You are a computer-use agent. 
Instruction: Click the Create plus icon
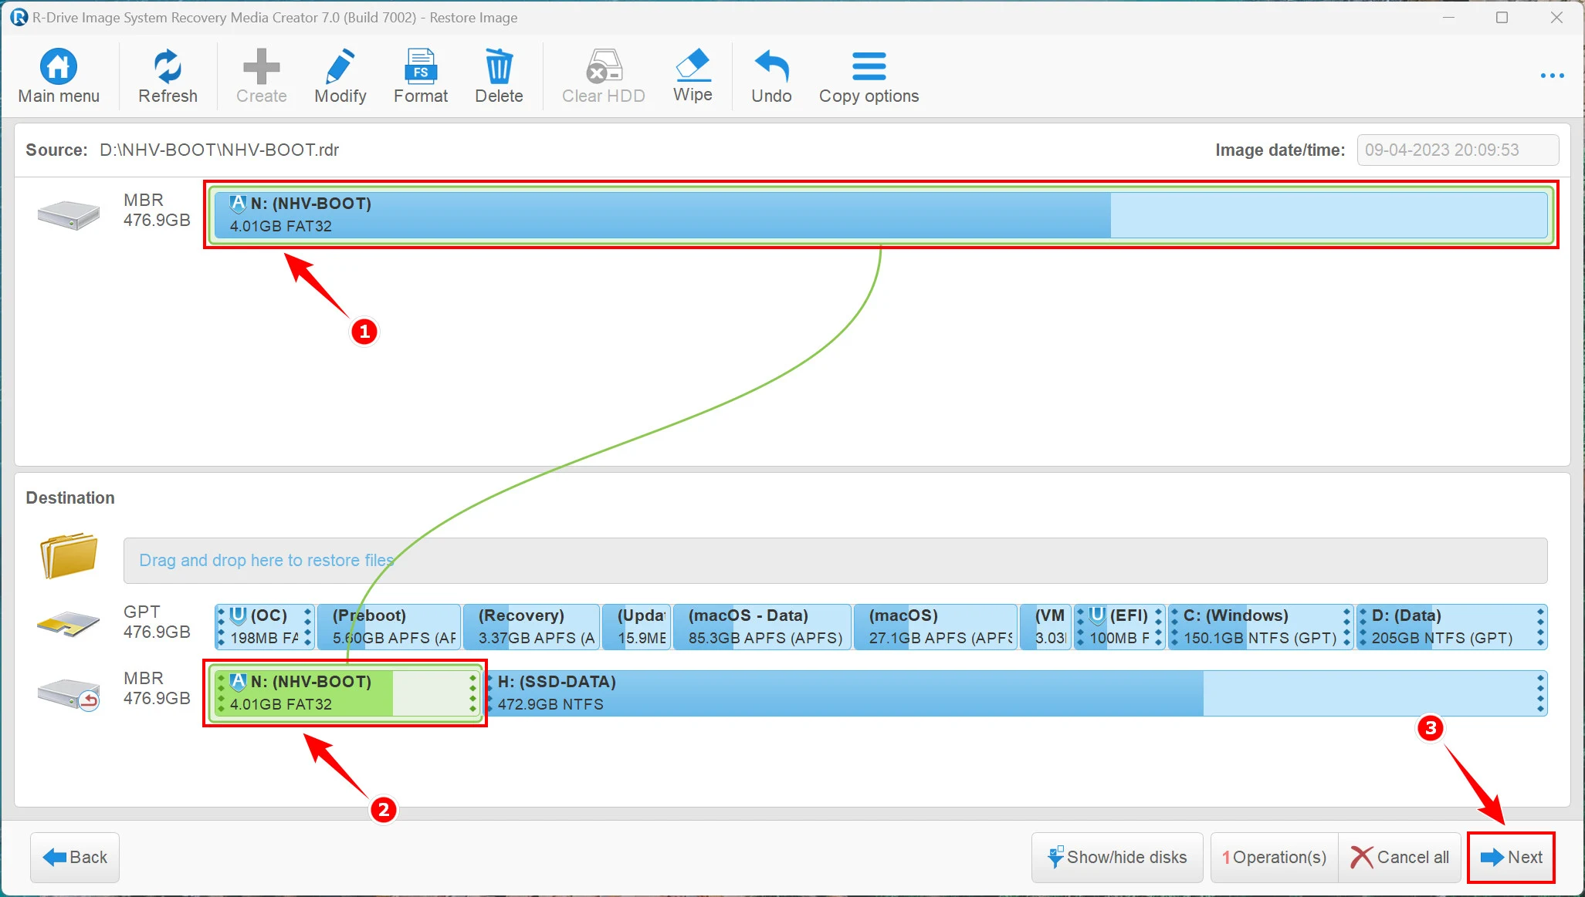(x=261, y=66)
